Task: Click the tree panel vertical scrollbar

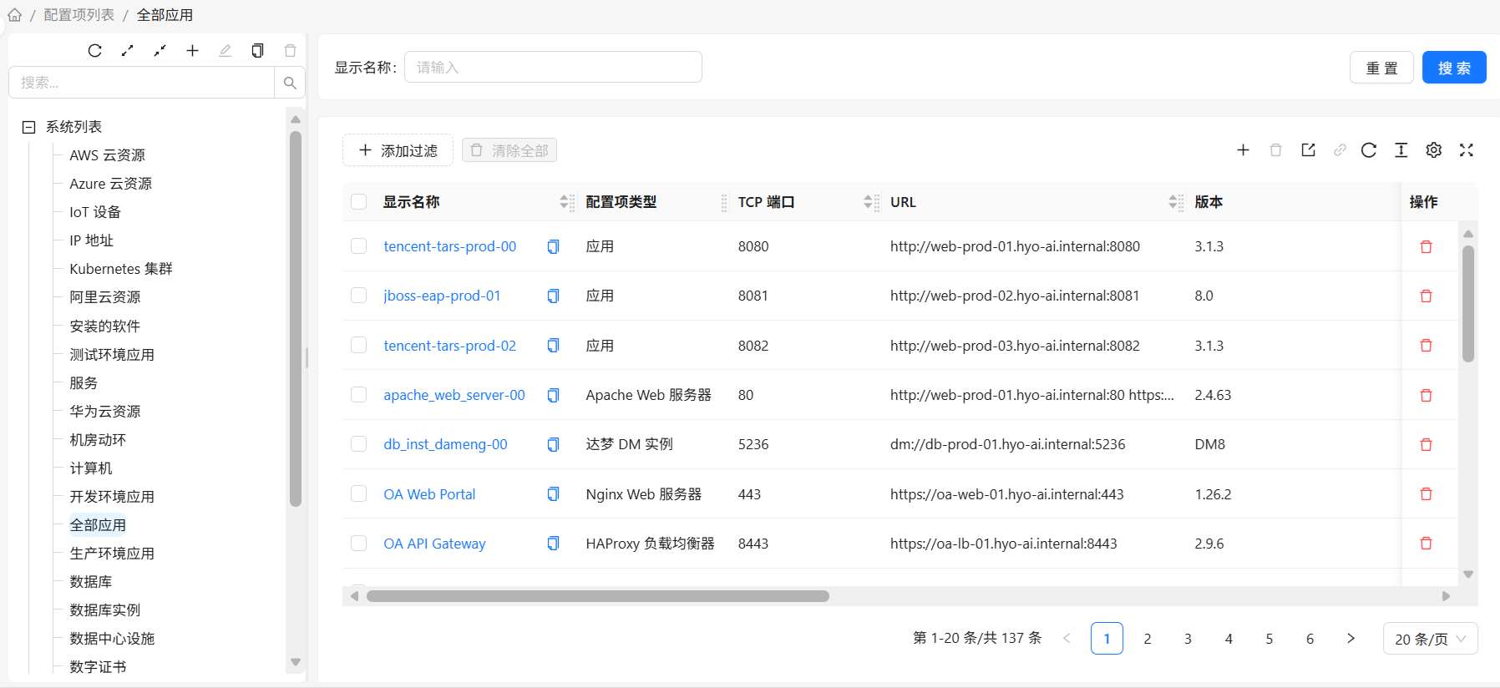Action: (x=296, y=318)
